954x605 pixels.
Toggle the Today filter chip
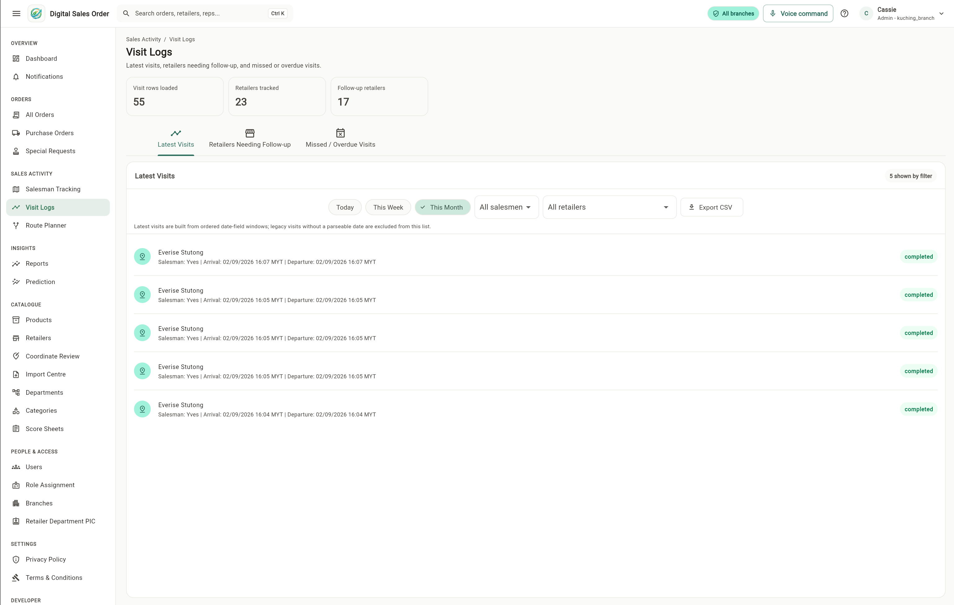[345, 207]
